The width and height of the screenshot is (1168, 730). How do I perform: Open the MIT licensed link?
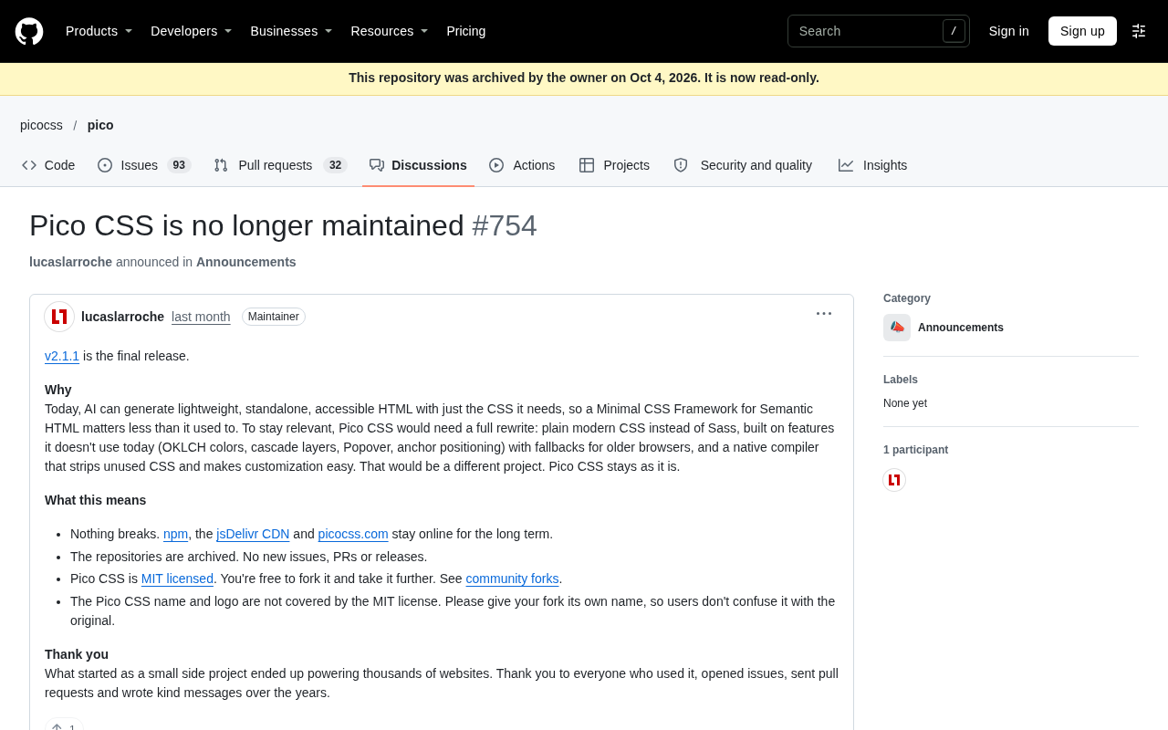(x=177, y=579)
